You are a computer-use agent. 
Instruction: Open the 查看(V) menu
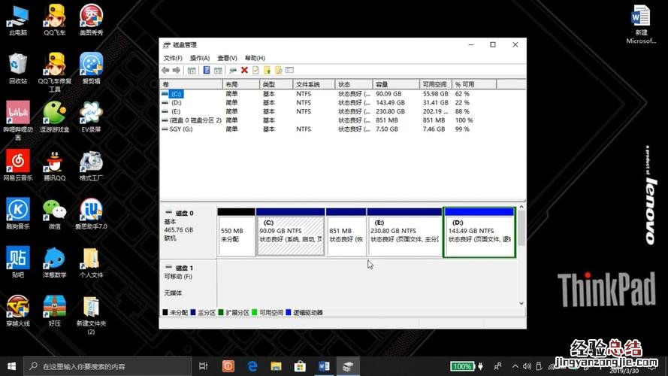pos(227,58)
